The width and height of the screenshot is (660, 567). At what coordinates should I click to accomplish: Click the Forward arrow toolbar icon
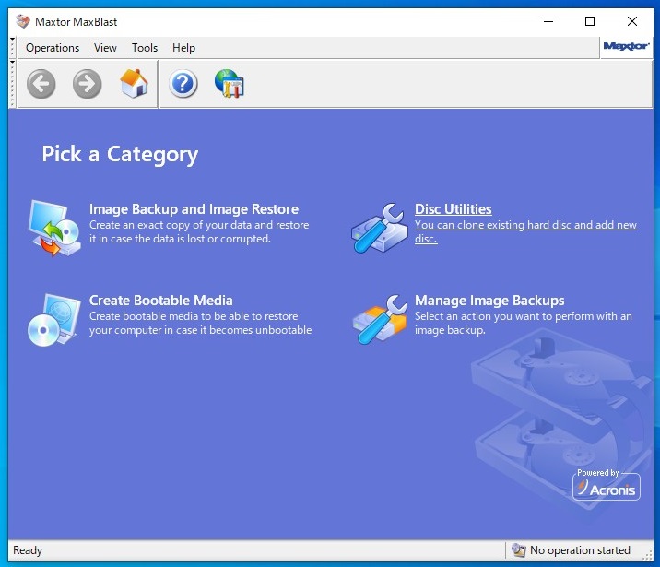pyautogui.click(x=88, y=84)
